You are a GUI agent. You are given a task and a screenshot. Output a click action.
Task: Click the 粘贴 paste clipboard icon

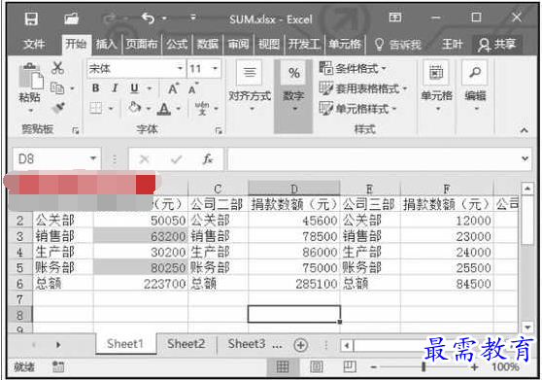[30, 76]
